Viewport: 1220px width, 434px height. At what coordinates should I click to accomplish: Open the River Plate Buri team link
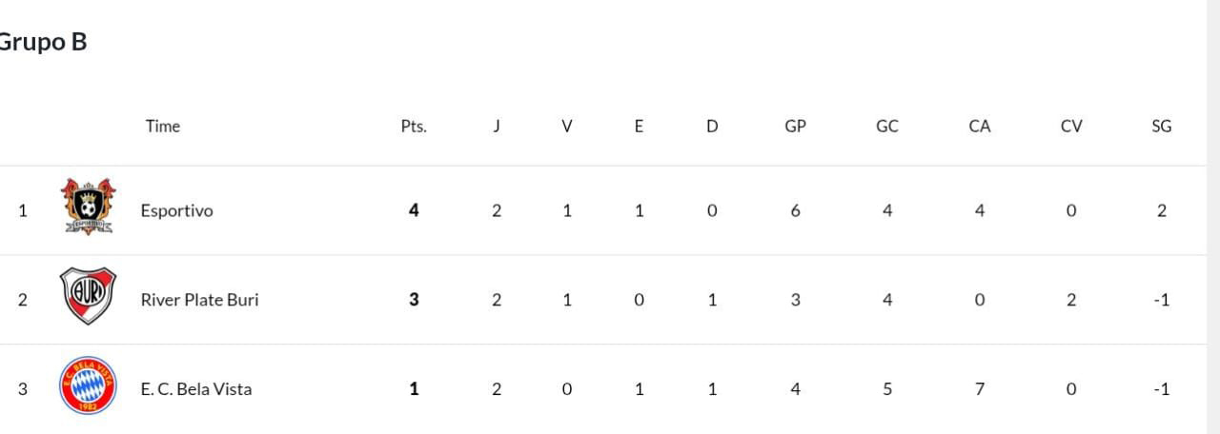tap(199, 300)
